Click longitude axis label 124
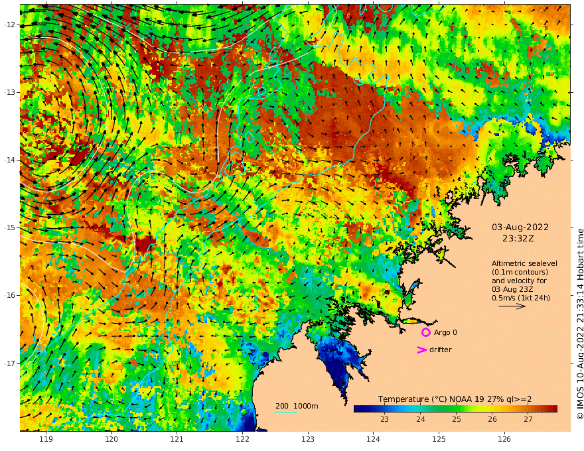Viewport: 584px width, 451px height. point(374,440)
